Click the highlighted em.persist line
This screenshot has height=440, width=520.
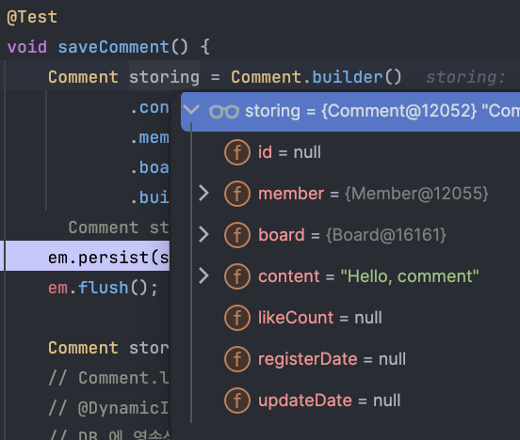[88, 256]
